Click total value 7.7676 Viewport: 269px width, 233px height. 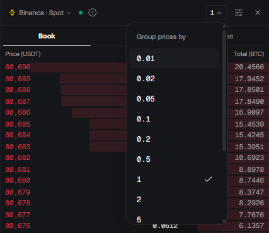tap(251, 215)
